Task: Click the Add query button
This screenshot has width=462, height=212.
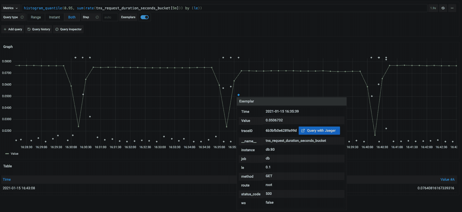Action: point(13,29)
